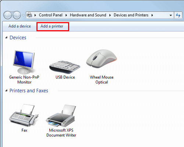This screenshot has height=147, width=184.
Task: Click the Forward navigation button
Action: tap(17, 15)
